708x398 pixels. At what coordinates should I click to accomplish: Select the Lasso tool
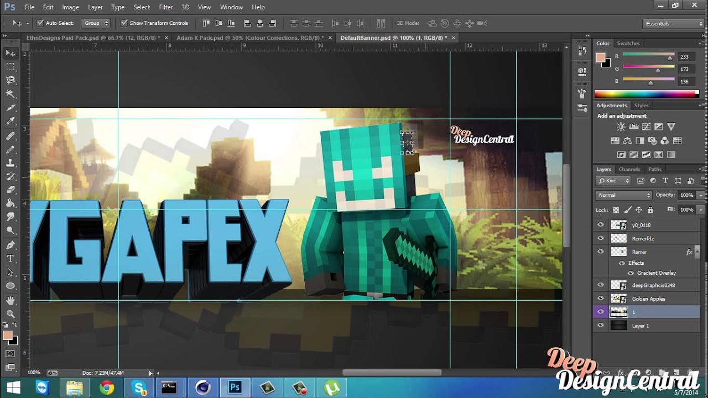point(10,81)
